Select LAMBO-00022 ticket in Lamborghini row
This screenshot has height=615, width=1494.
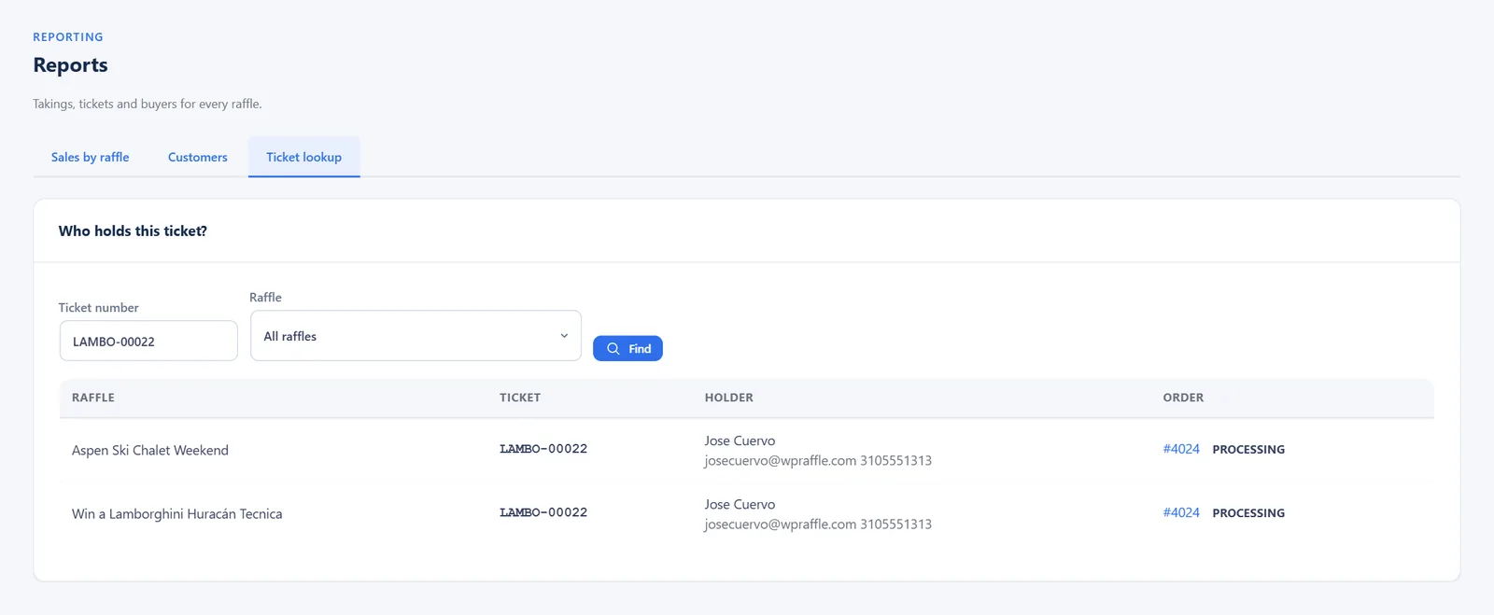coord(543,512)
